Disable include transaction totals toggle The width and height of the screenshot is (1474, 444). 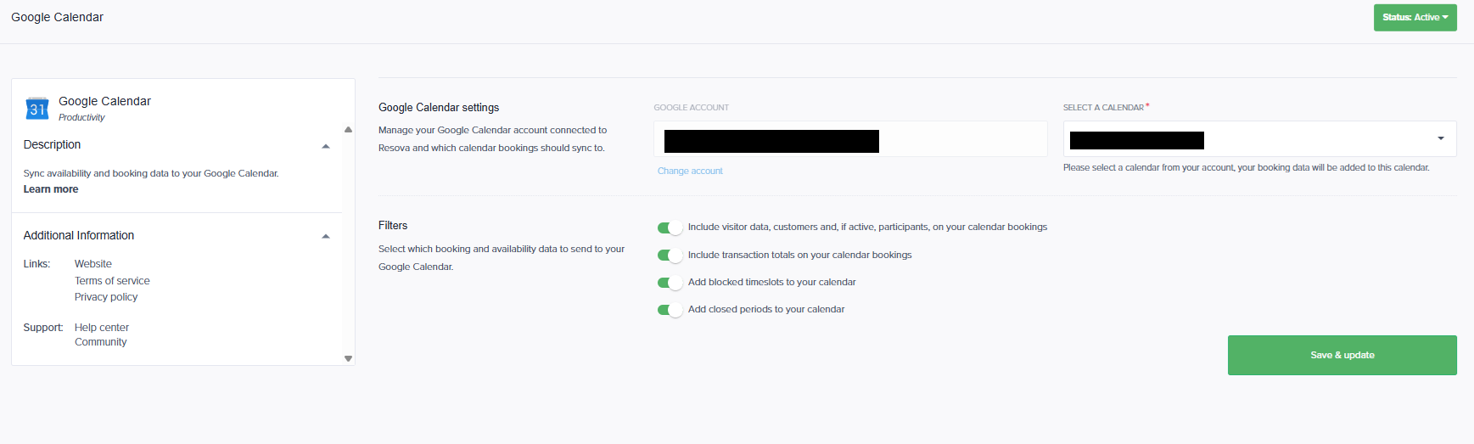click(670, 256)
